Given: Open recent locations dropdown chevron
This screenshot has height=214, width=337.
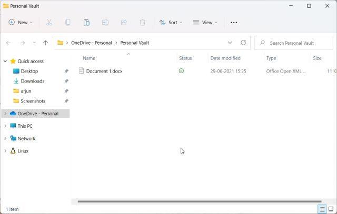Looking at the screenshot, I should pos(34,43).
